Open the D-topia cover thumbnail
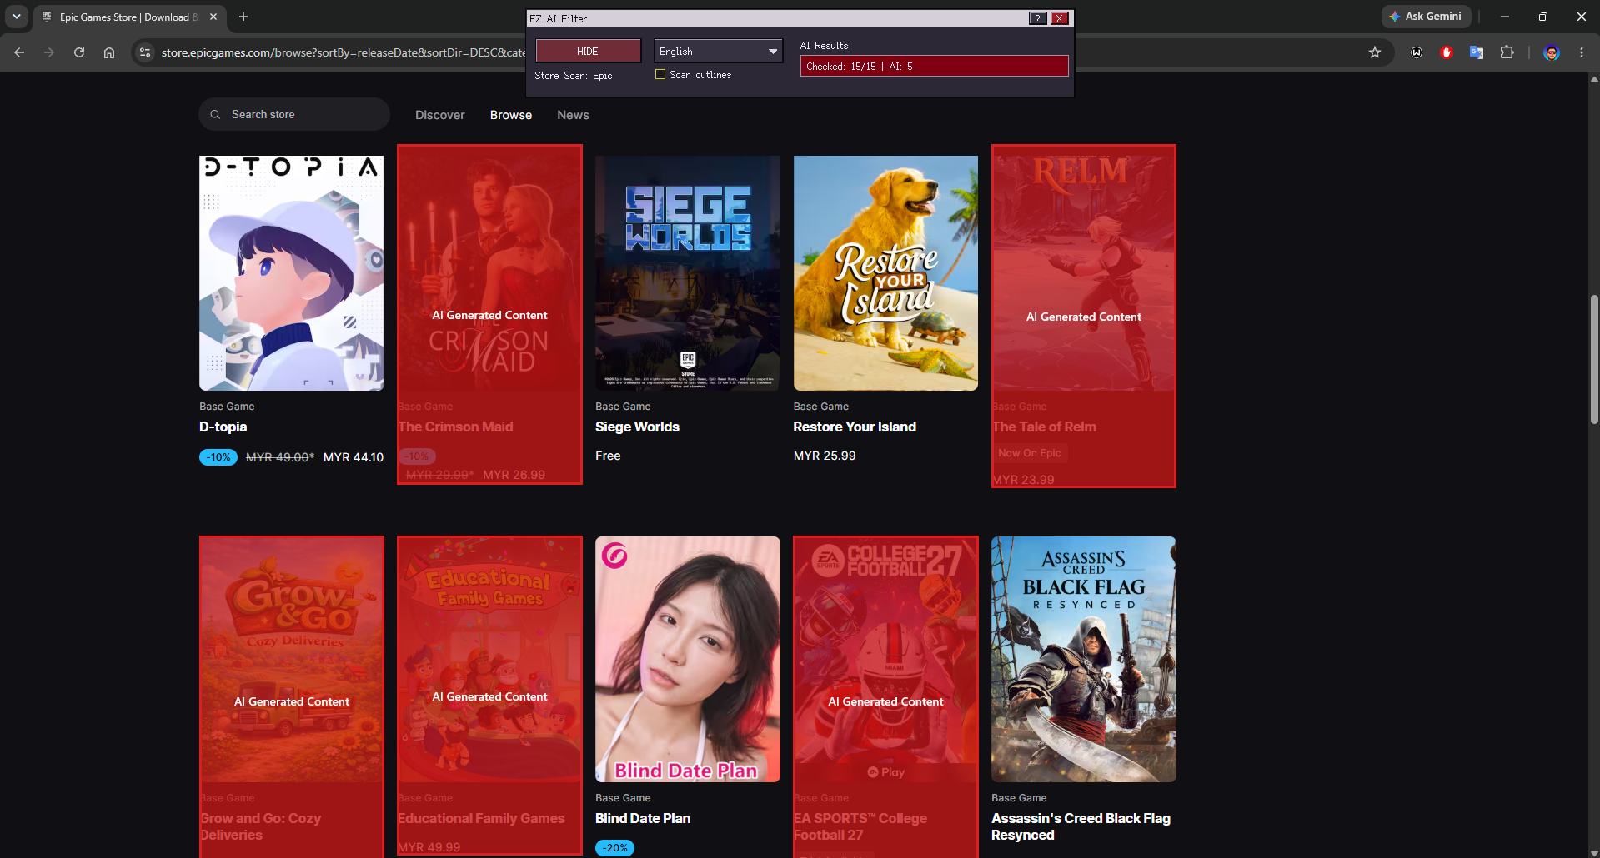The image size is (1600, 858). (292, 273)
